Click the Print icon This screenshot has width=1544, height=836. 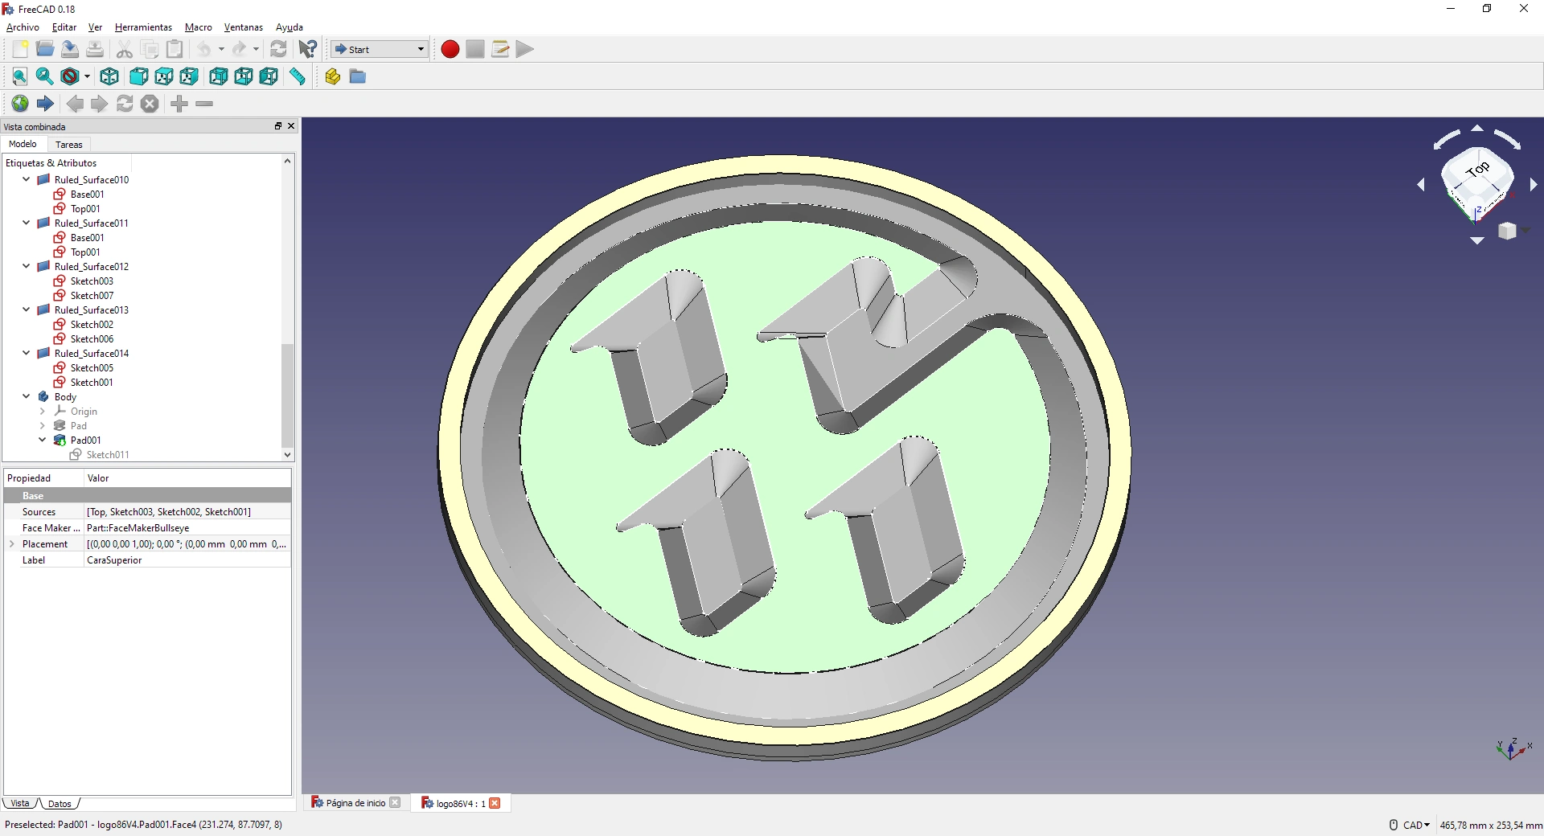pos(95,49)
